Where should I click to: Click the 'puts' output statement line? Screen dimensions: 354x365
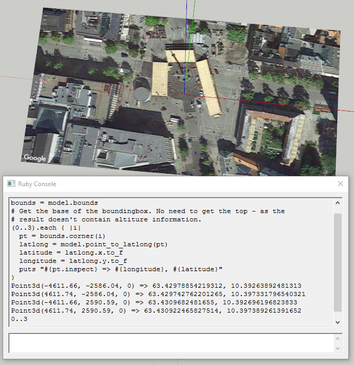point(120,269)
